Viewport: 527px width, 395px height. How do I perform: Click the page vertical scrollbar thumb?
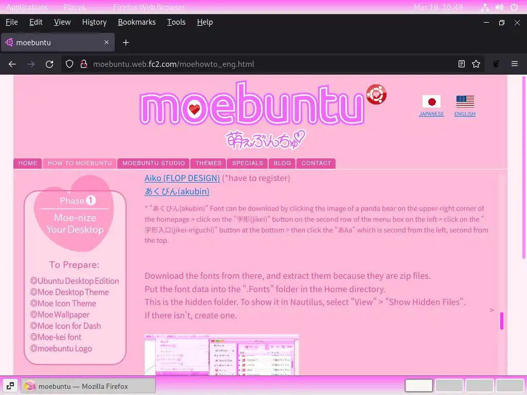(523, 168)
